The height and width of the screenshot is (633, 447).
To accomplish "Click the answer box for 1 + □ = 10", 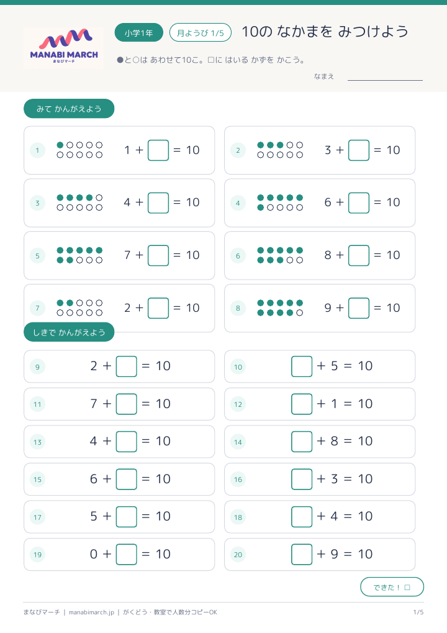I will coord(158,150).
